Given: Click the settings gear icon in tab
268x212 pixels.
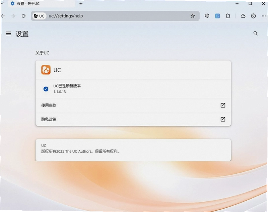Looking at the screenshot, I should [12, 3].
